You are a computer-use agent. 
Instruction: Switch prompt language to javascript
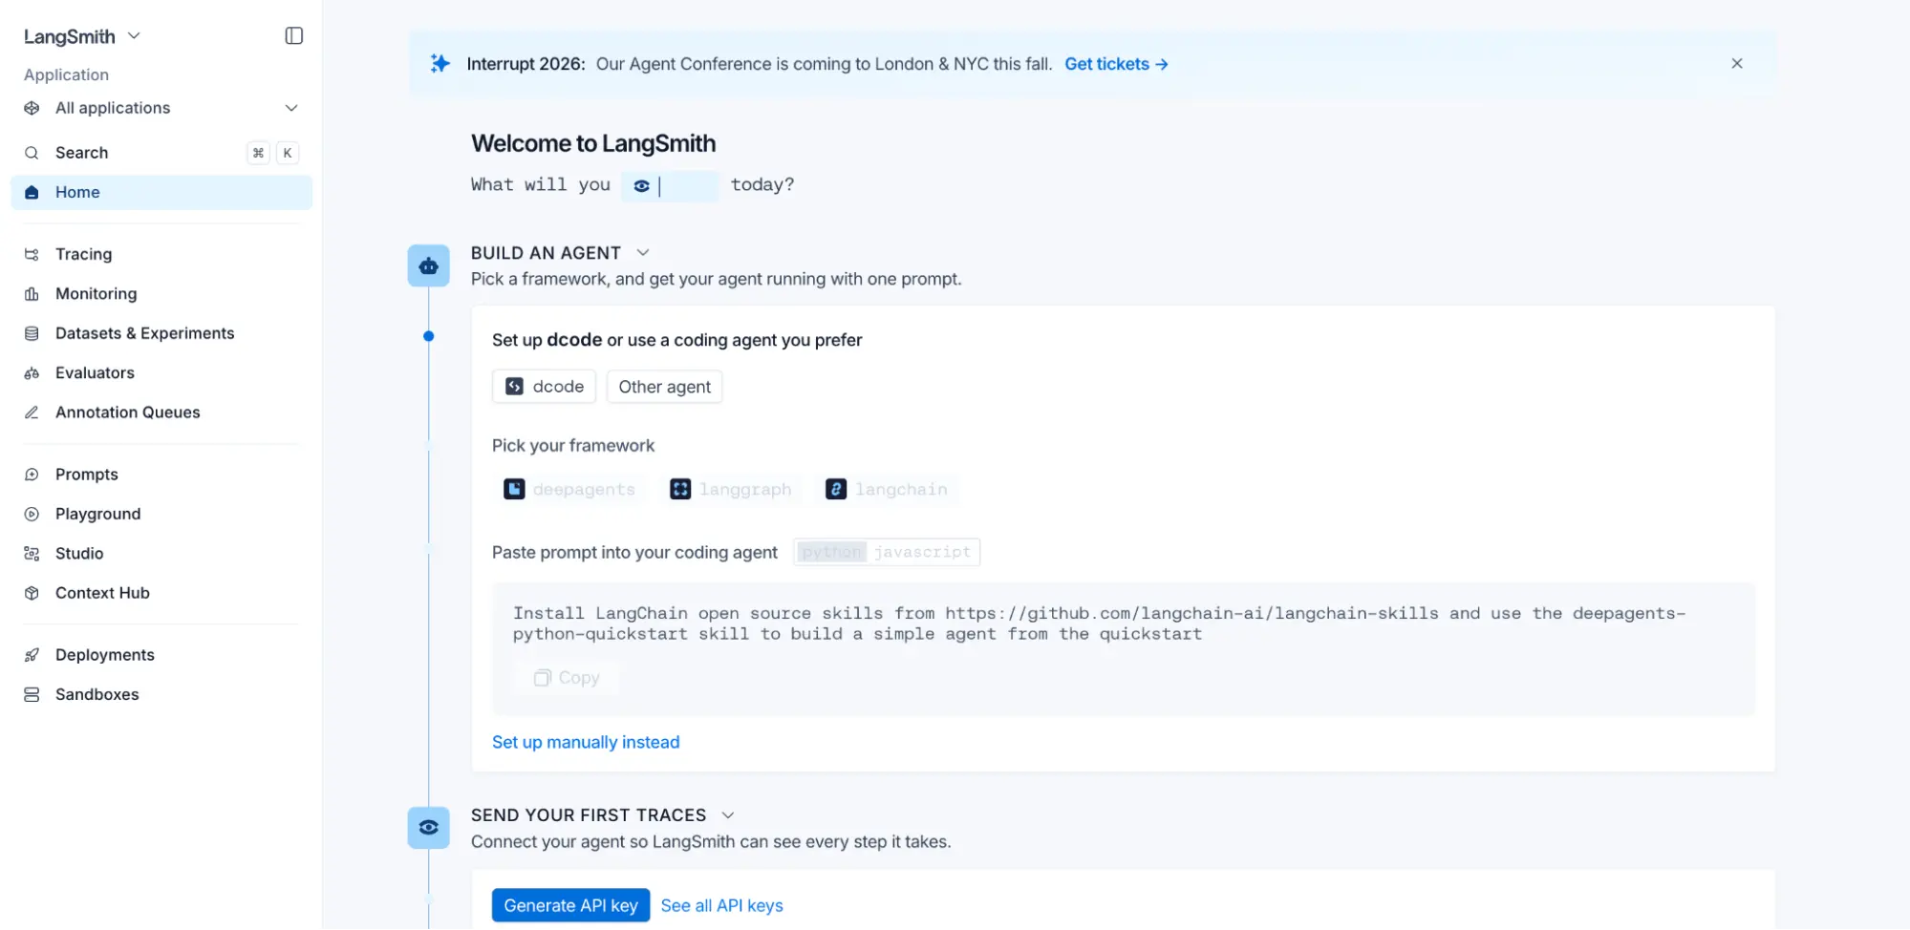(922, 553)
